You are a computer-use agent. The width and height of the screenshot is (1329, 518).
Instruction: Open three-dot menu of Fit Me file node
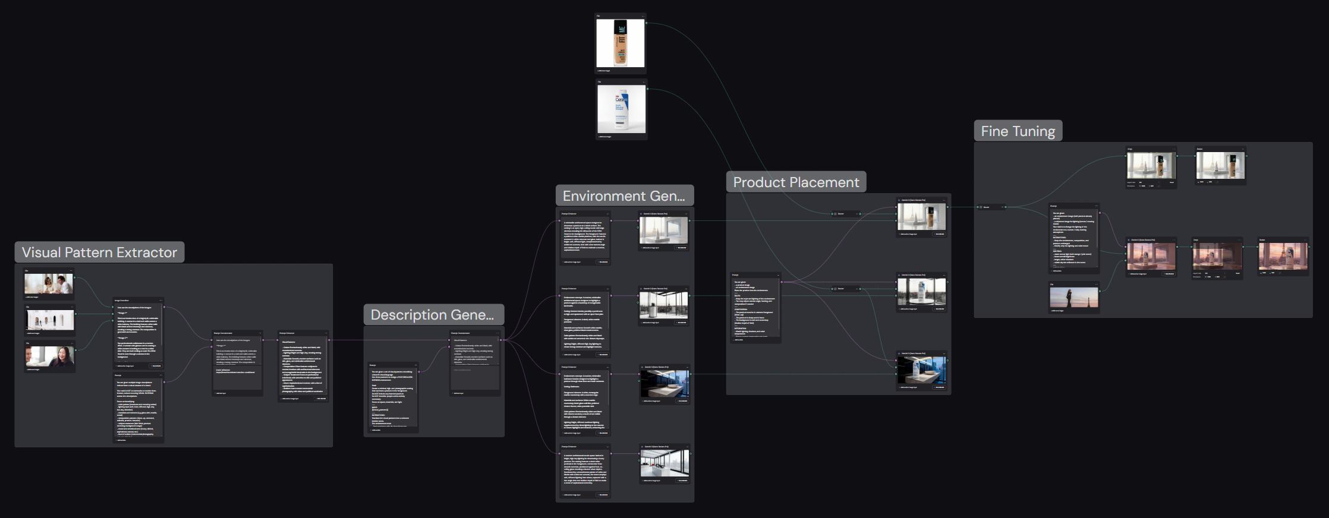(x=643, y=16)
